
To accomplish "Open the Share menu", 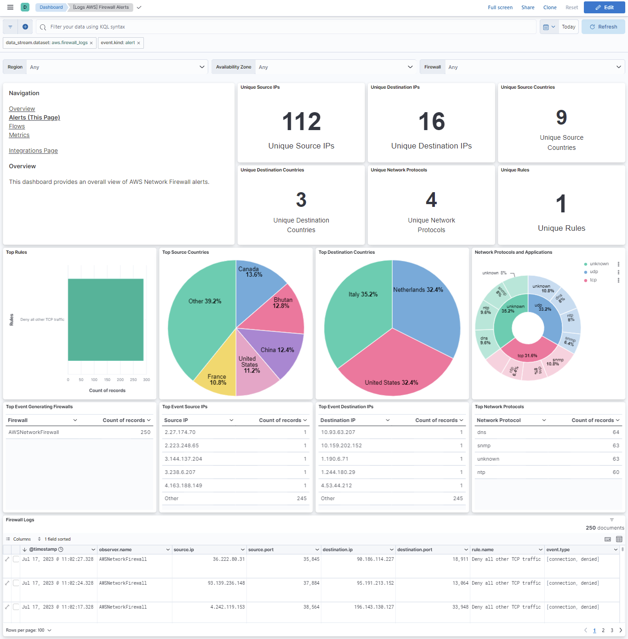I will pos(527,7).
